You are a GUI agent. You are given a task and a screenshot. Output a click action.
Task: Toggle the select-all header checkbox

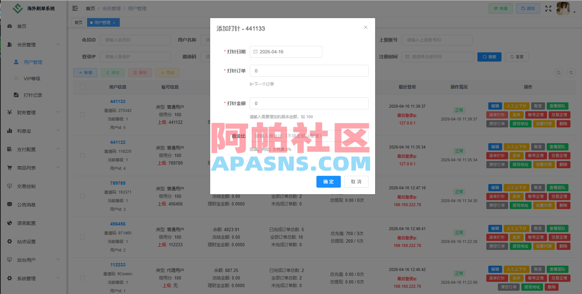pyautogui.click(x=82, y=87)
